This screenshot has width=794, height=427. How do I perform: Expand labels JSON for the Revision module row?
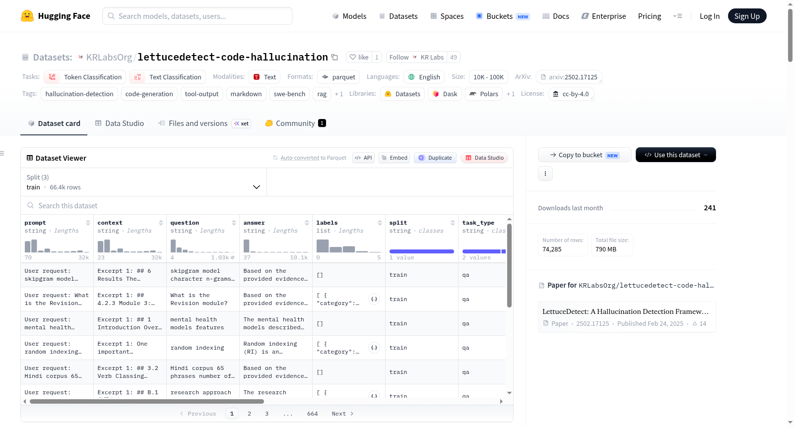click(x=374, y=299)
